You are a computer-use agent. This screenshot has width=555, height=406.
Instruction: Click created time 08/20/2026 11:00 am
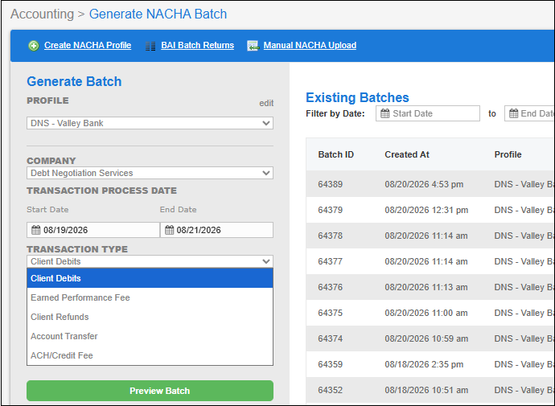click(x=426, y=313)
